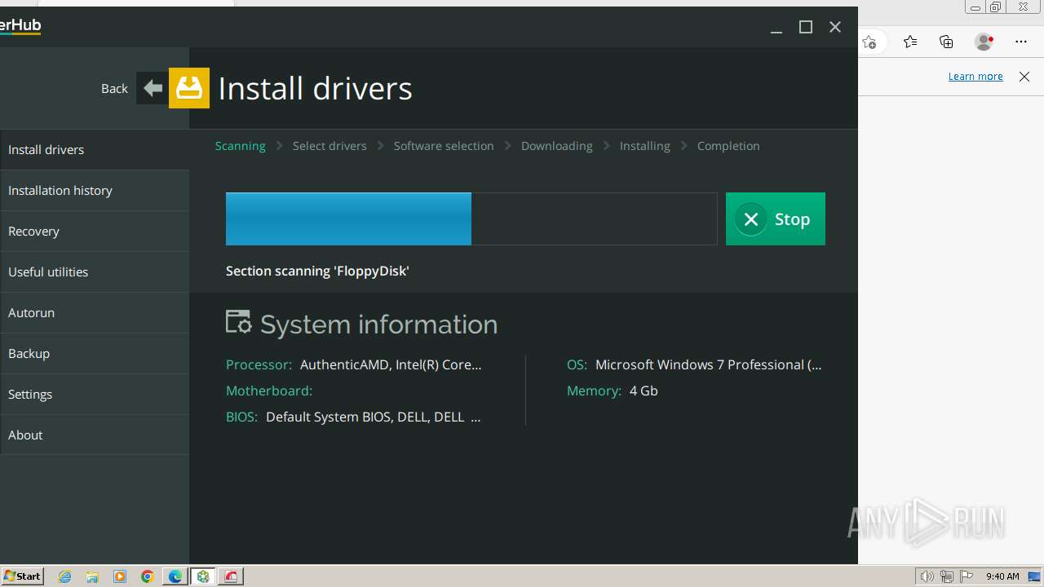1044x587 pixels.
Task: Open Install drivers in the sidebar
Action: pos(95,150)
